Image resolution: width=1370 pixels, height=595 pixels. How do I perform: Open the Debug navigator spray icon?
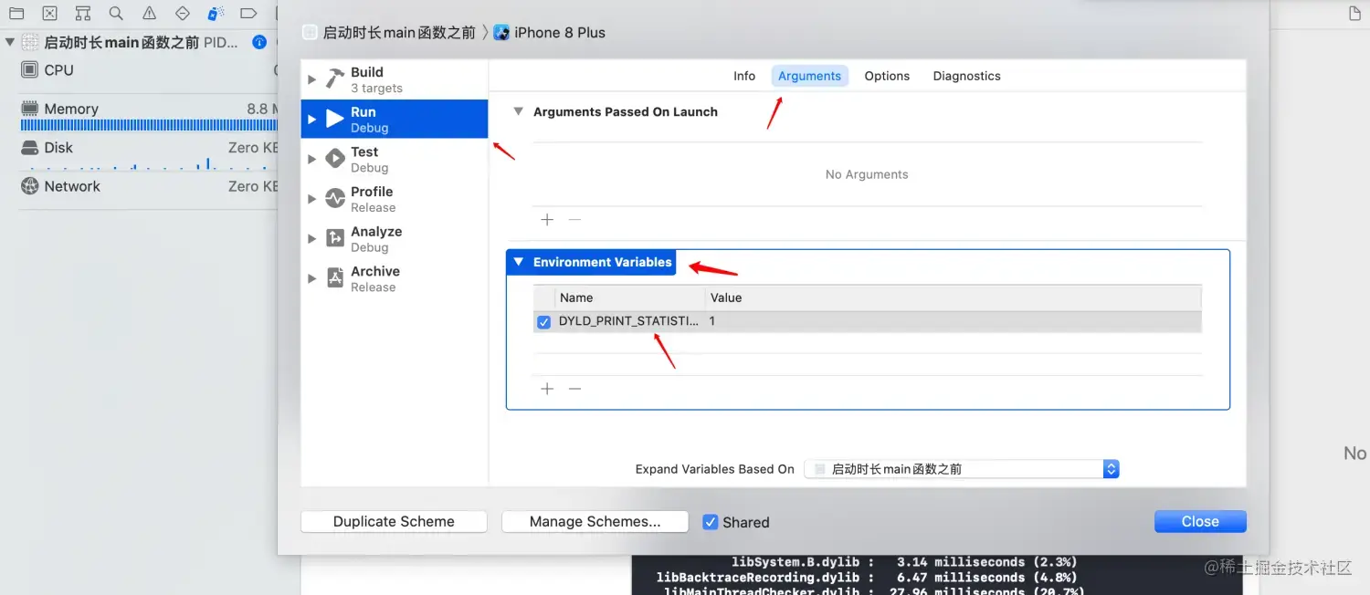[216, 14]
